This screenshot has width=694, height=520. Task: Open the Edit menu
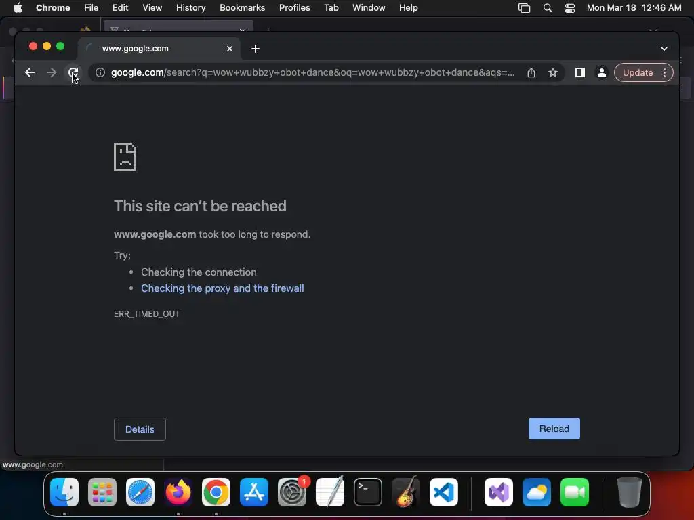tap(121, 7)
